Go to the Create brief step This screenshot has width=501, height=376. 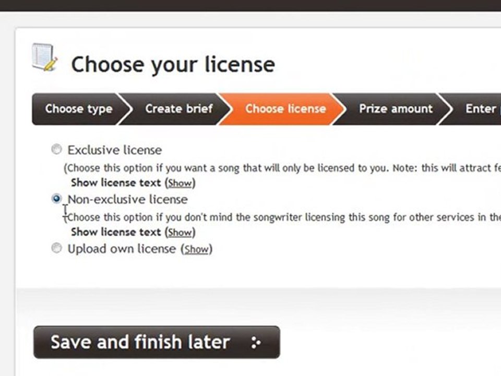coord(179,109)
